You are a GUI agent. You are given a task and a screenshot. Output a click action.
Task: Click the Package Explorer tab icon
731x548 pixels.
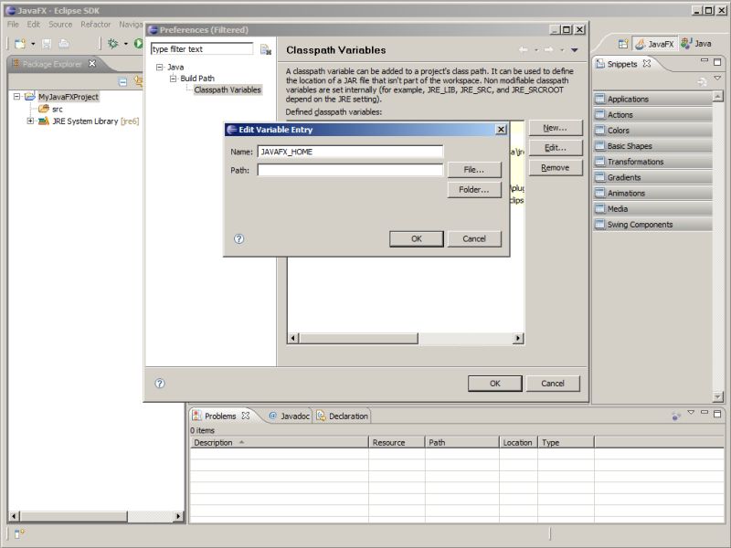click(16, 63)
